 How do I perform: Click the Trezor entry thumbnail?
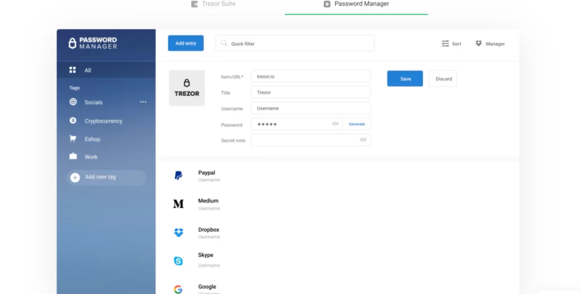[187, 88]
